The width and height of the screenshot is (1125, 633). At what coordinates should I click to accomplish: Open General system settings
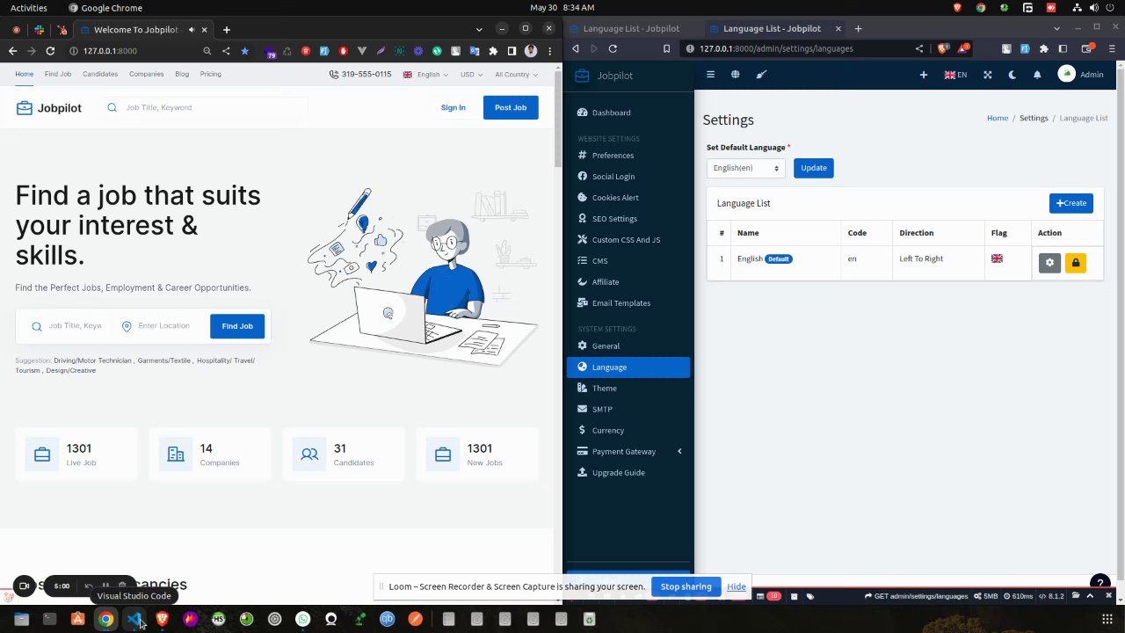[628, 346]
